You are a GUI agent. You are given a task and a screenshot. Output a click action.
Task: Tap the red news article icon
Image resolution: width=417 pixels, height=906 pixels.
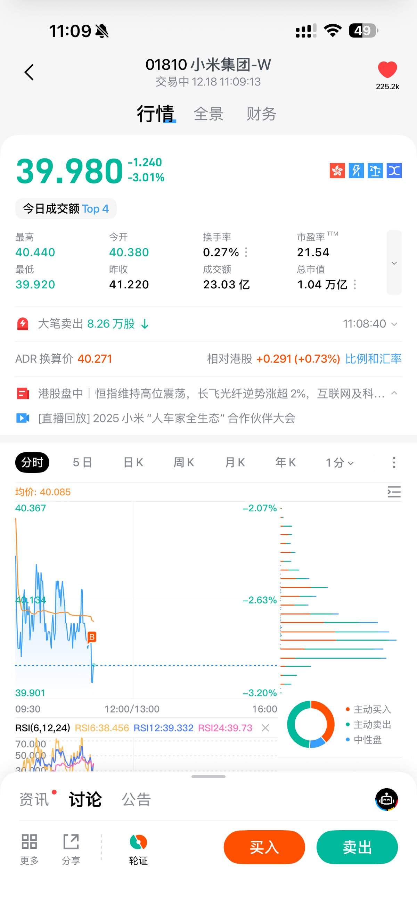tap(23, 393)
